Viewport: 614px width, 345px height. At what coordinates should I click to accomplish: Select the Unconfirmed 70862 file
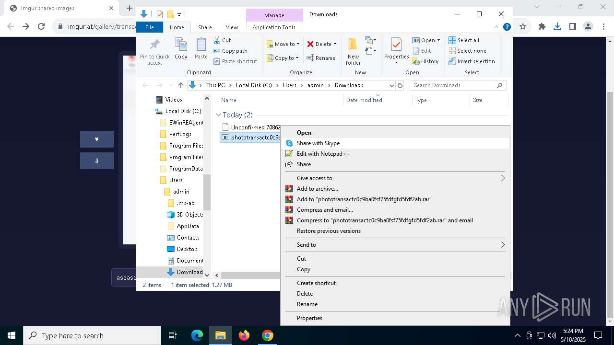pyautogui.click(x=251, y=127)
